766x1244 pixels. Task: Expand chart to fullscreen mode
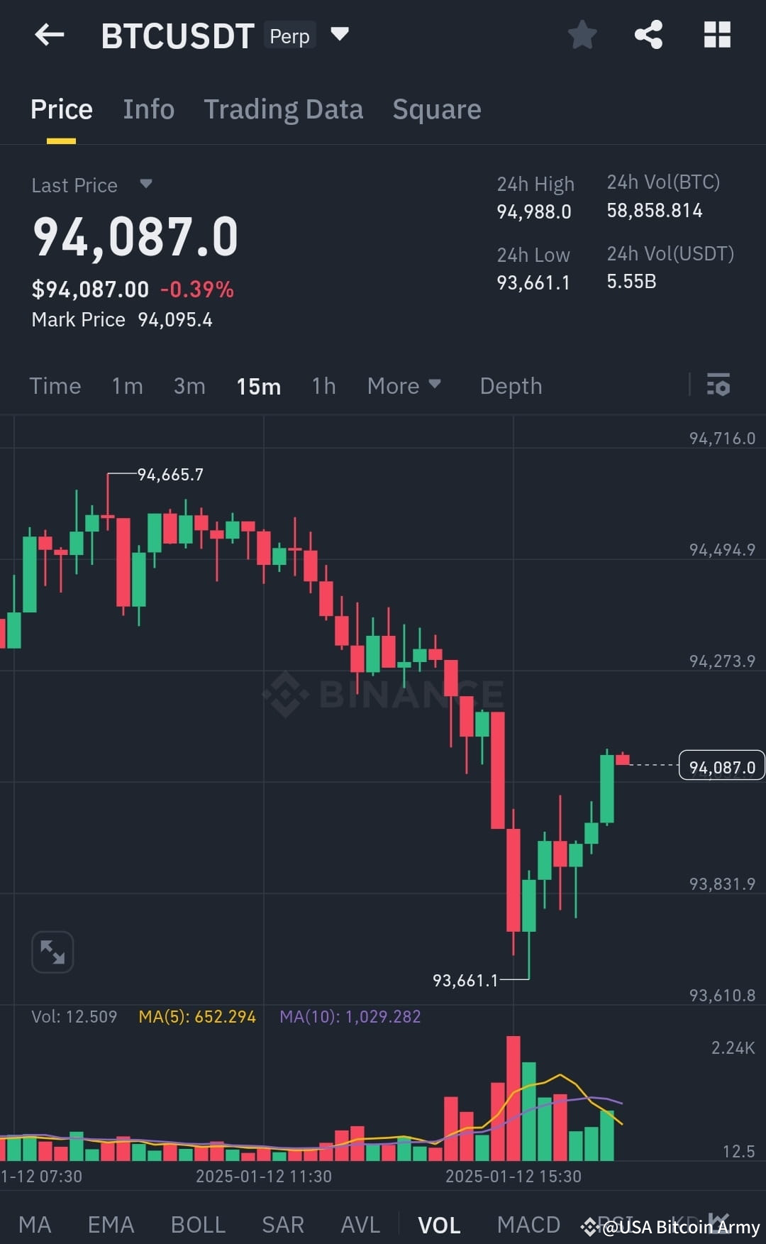coord(51,952)
